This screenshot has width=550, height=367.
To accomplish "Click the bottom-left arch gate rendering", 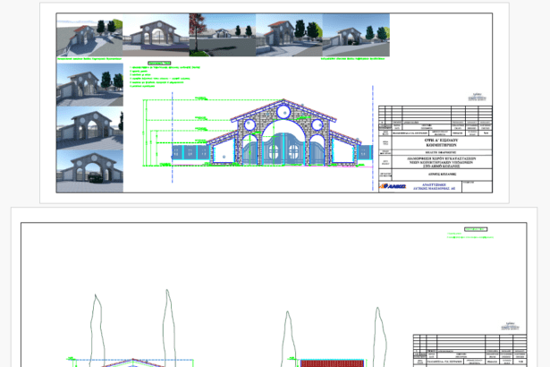I will (x=89, y=169).
